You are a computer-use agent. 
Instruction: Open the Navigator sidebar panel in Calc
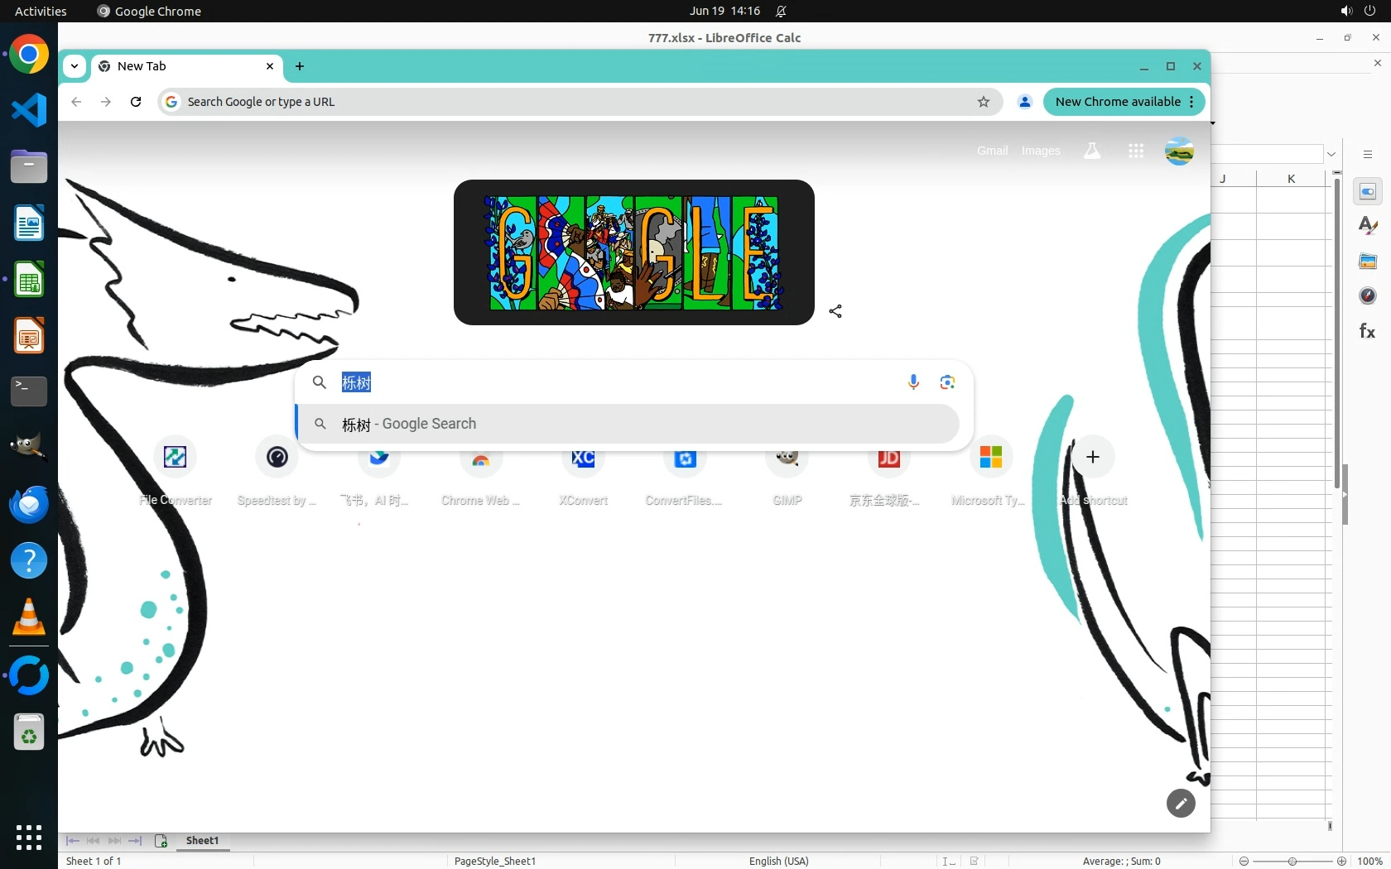tap(1367, 295)
